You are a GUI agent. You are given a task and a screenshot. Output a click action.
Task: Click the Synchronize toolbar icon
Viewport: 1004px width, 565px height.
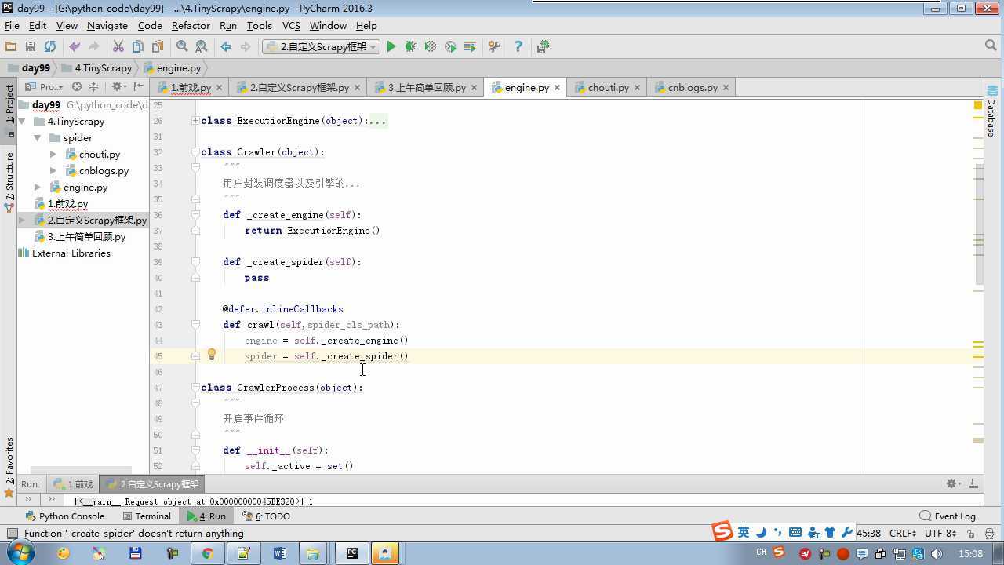pyautogui.click(x=50, y=47)
